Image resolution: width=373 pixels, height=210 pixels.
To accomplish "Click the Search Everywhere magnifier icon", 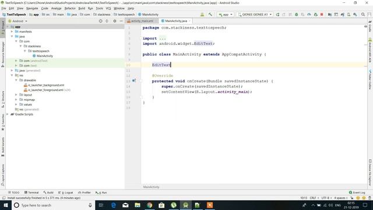I will coord(363,15).
